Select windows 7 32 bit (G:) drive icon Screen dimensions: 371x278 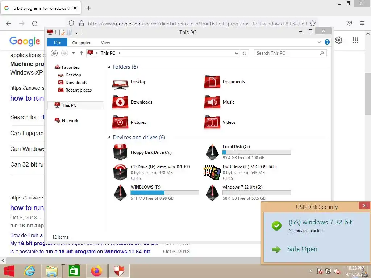[x=212, y=193]
